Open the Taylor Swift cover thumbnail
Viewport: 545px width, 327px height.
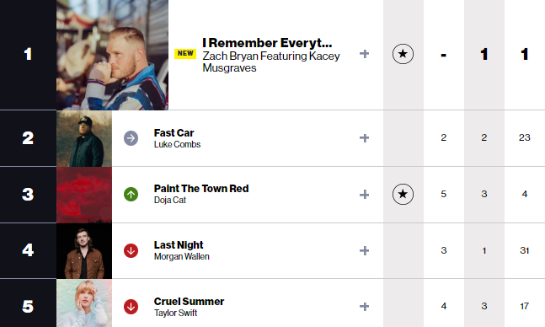[84, 303]
